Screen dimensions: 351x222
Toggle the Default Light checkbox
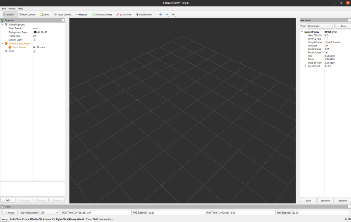34,39
